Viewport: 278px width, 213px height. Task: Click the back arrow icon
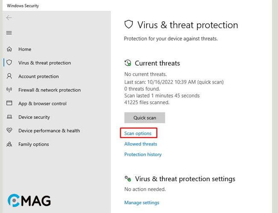point(9,18)
